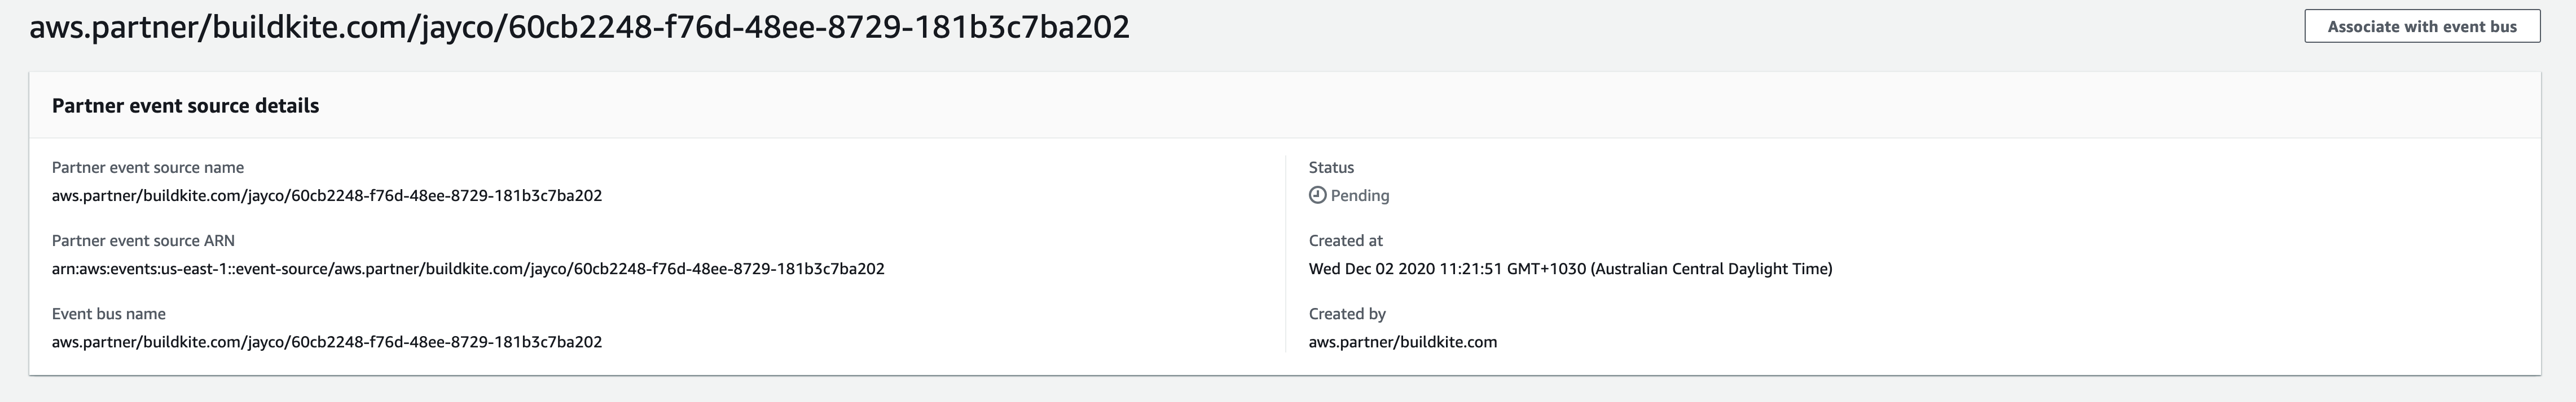This screenshot has width=2576, height=402.
Task: Select the aws.partner/buildkite.com creator value
Action: [x=1402, y=341]
